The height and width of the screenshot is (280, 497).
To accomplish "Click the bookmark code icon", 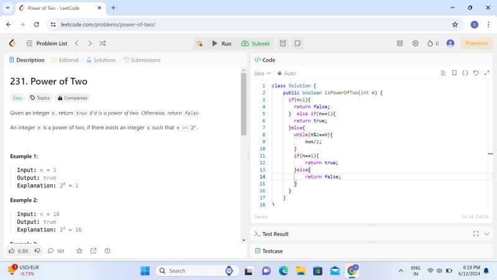I will [x=454, y=73].
